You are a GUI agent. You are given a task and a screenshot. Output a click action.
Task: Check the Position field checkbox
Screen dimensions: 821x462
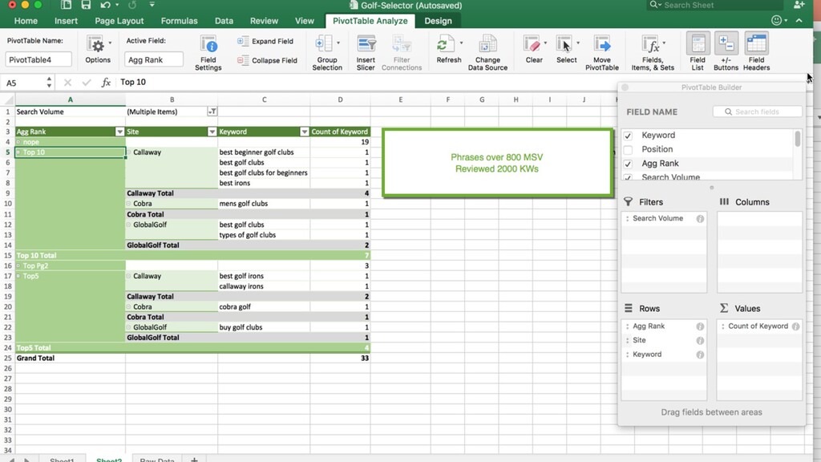(628, 150)
